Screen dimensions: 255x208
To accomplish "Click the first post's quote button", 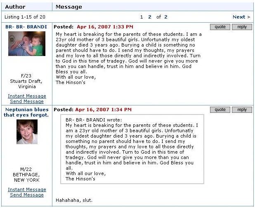I will pos(220,27).
